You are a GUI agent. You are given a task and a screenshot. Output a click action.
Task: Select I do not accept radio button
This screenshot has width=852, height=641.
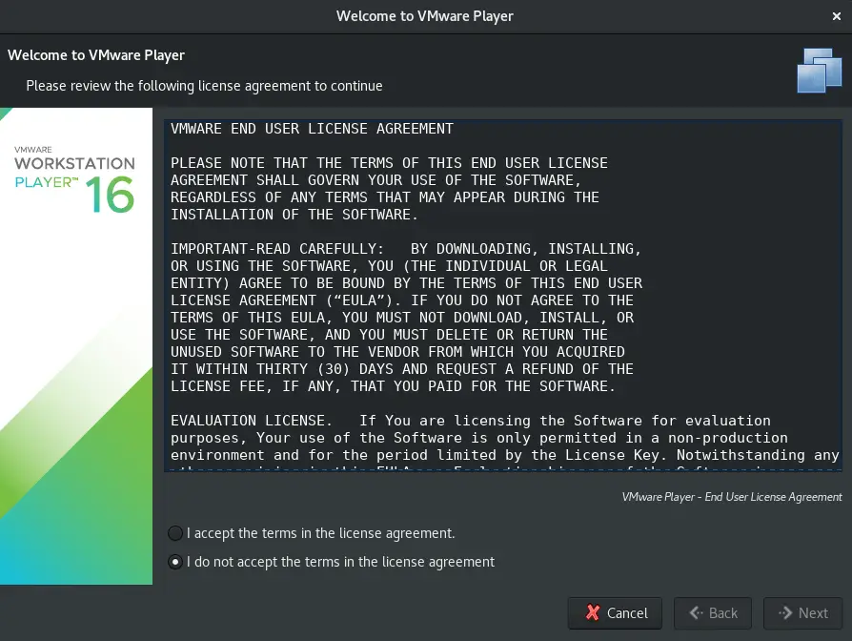pyautogui.click(x=175, y=562)
